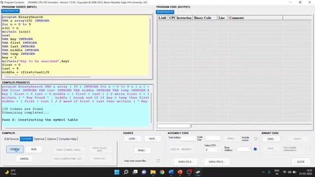Image resolution: width=315 pixels, height=177 pixels.
Task: Click the LAdd column header
Action: 162,18
